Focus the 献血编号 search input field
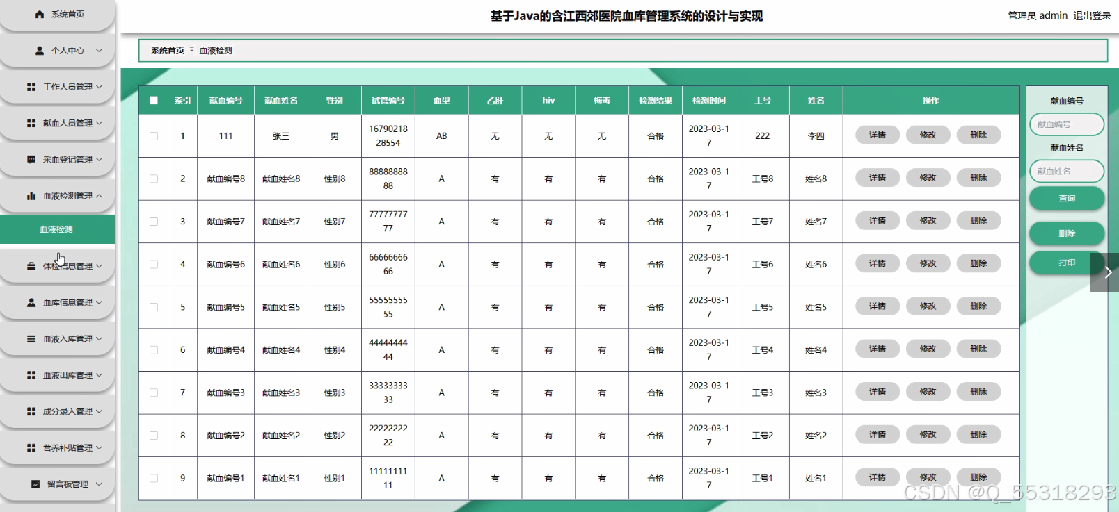The image size is (1119, 512). pyautogui.click(x=1067, y=124)
